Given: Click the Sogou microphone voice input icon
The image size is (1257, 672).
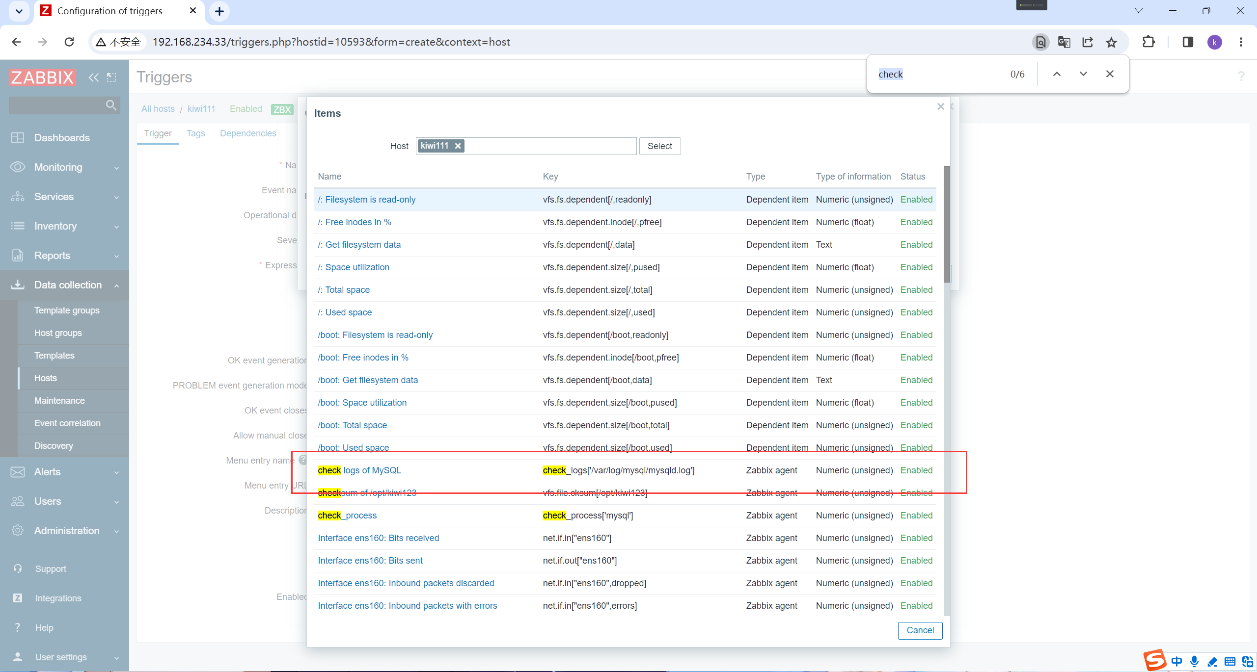Looking at the screenshot, I should pyautogui.click(x=1195, y=661).
